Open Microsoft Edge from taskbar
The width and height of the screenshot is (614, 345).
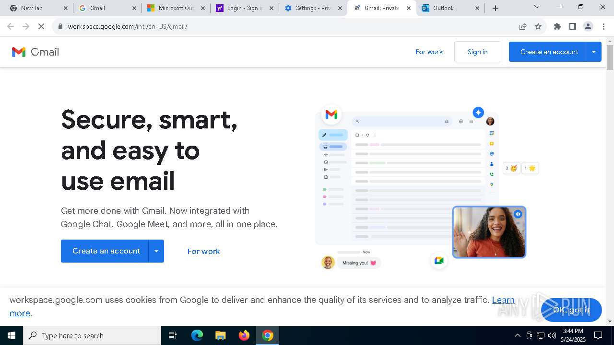click(x=197, y=335)
